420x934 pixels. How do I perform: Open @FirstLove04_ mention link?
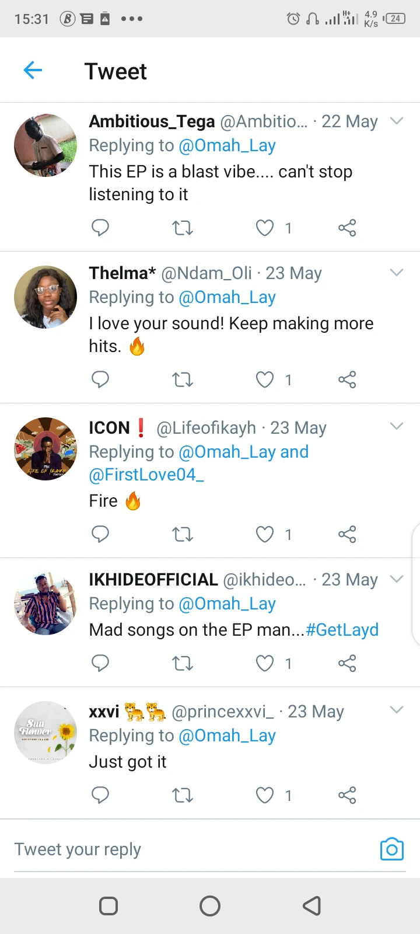click(x=146, y=475)
